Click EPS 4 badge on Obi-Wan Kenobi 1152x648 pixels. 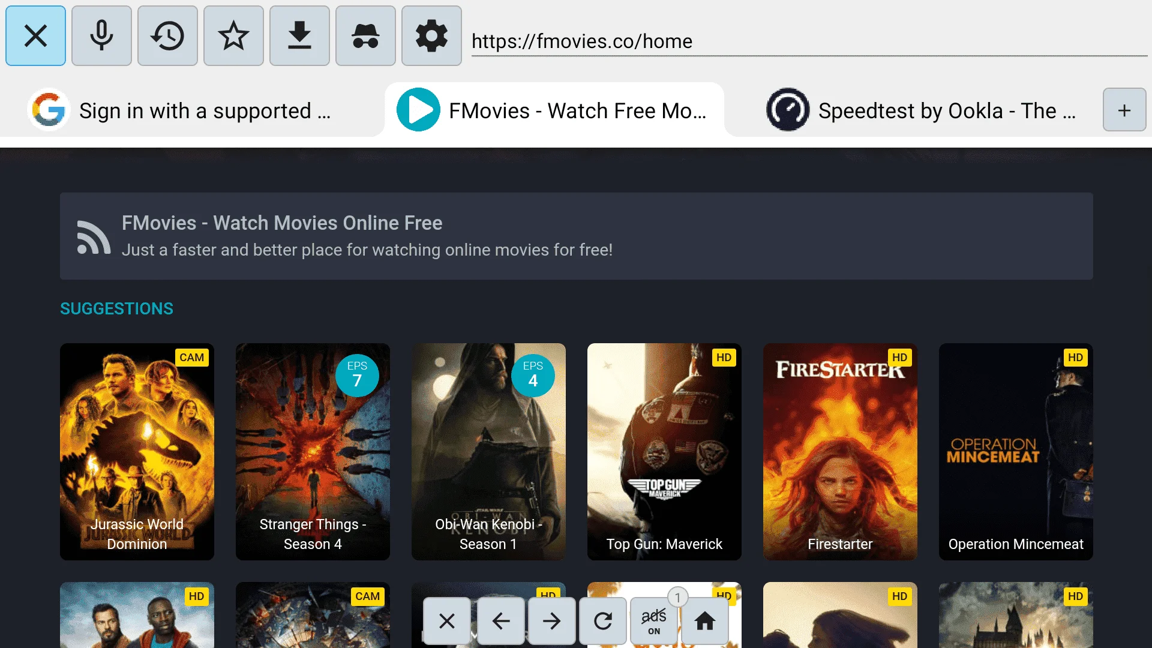tap(533, 375)
